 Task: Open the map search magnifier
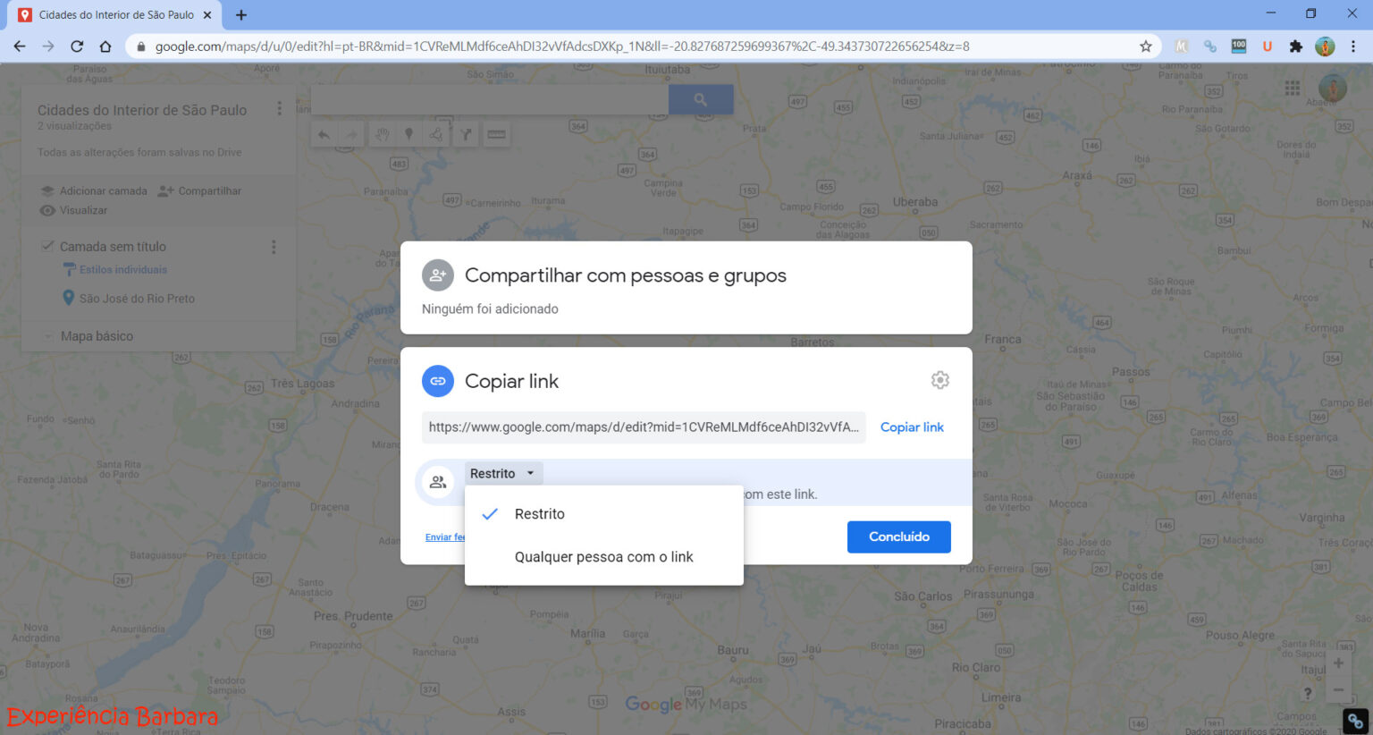(701, 98)
